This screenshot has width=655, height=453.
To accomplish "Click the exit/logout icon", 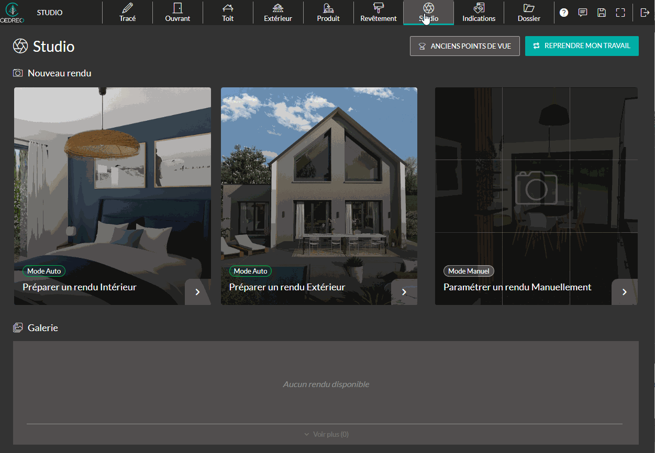I will pyautogui.click(x=645, y=13).
